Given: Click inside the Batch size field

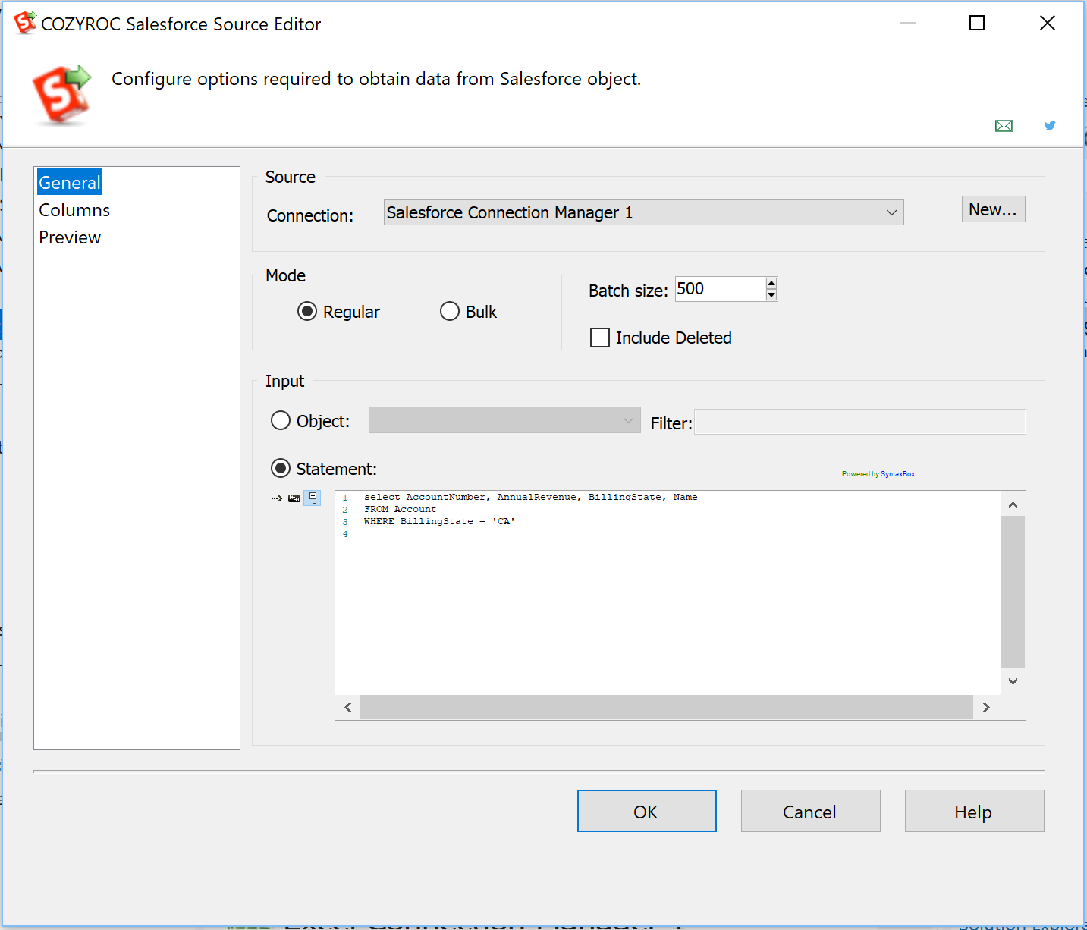Looking at the screenshot, I should [x=719, y=289].
